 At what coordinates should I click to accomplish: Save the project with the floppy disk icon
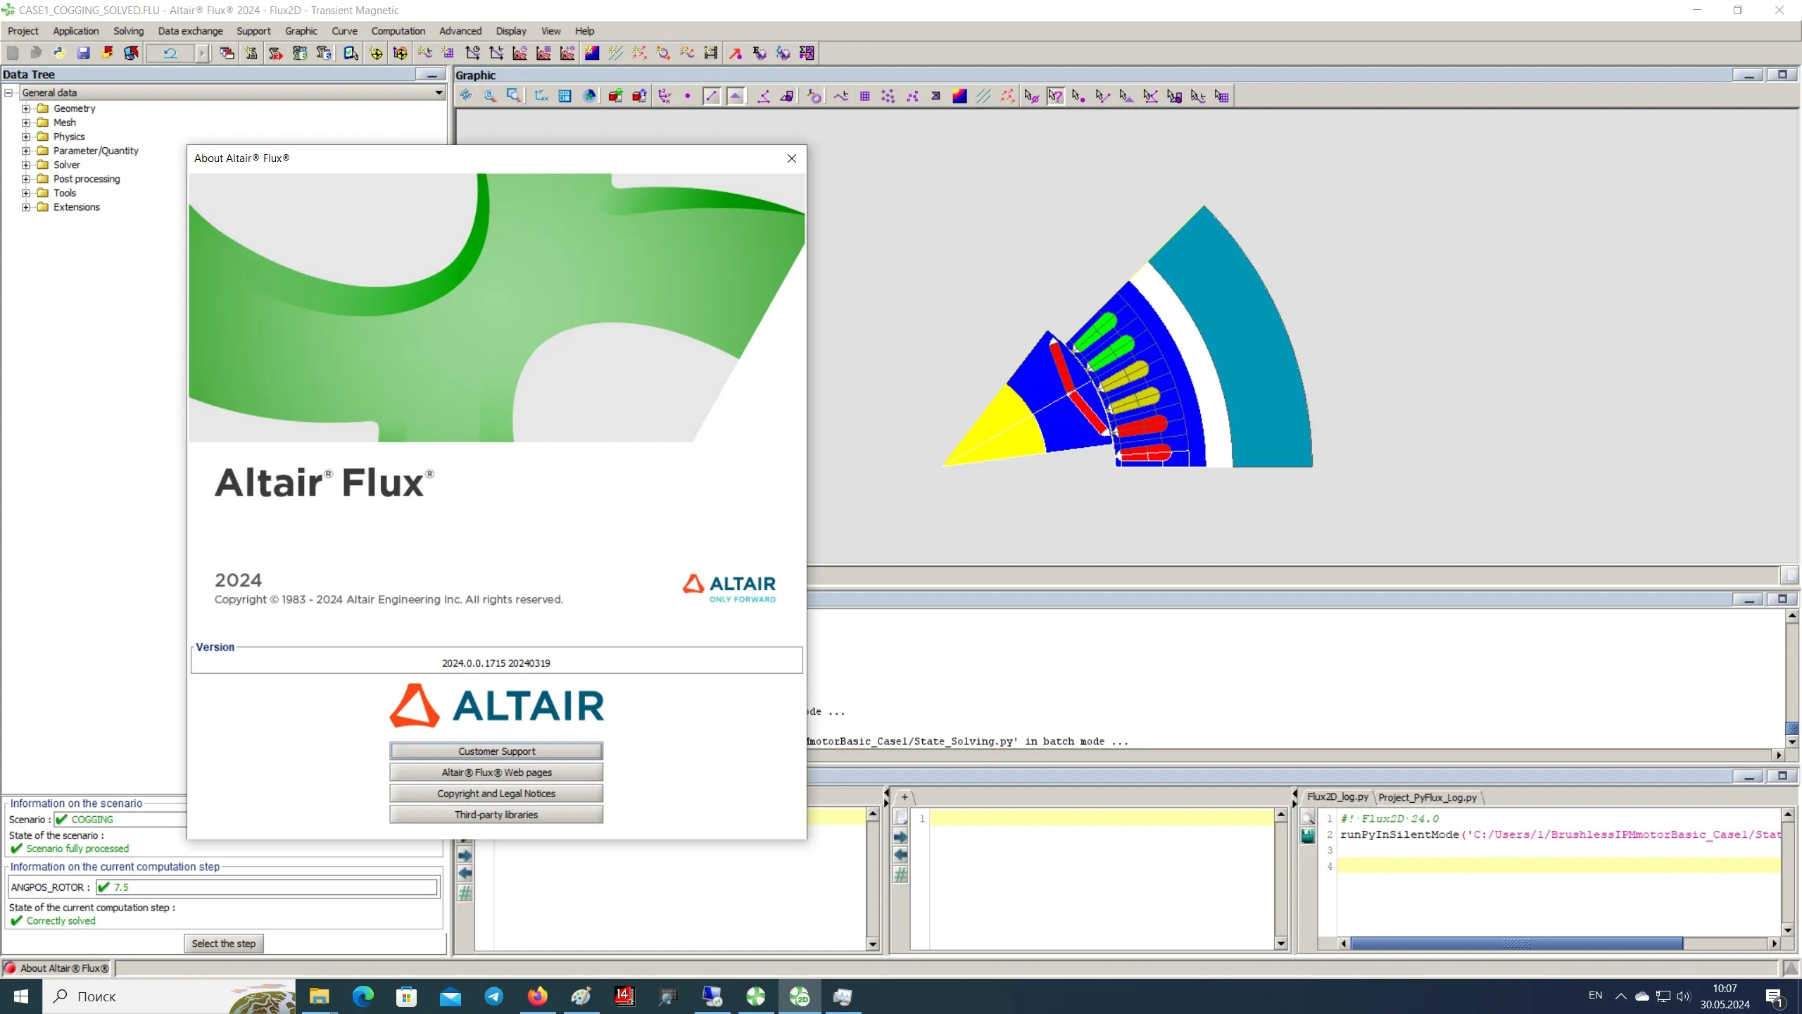pyautogui.click(x=83, y=53)
